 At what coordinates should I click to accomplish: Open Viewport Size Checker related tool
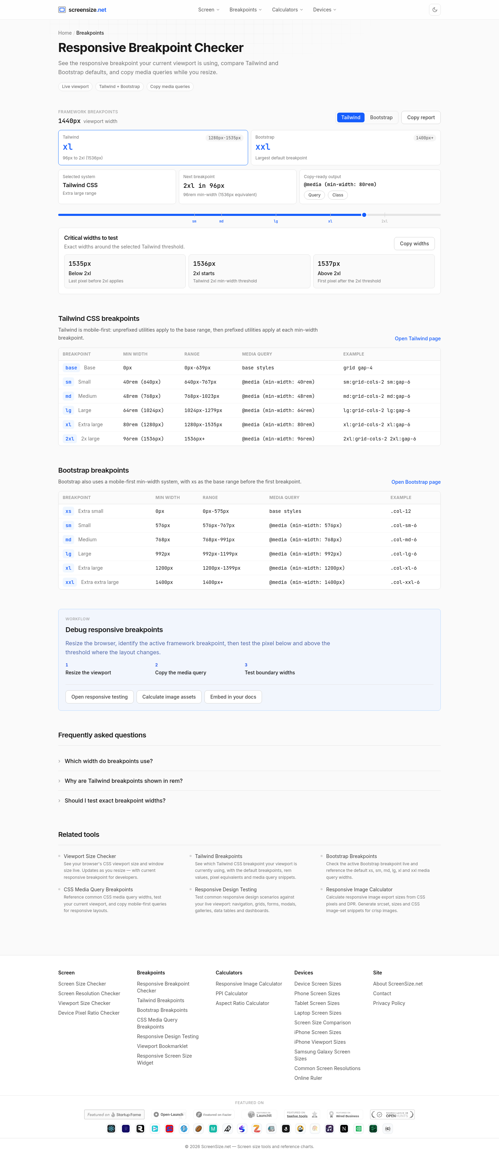click(90, 856)
